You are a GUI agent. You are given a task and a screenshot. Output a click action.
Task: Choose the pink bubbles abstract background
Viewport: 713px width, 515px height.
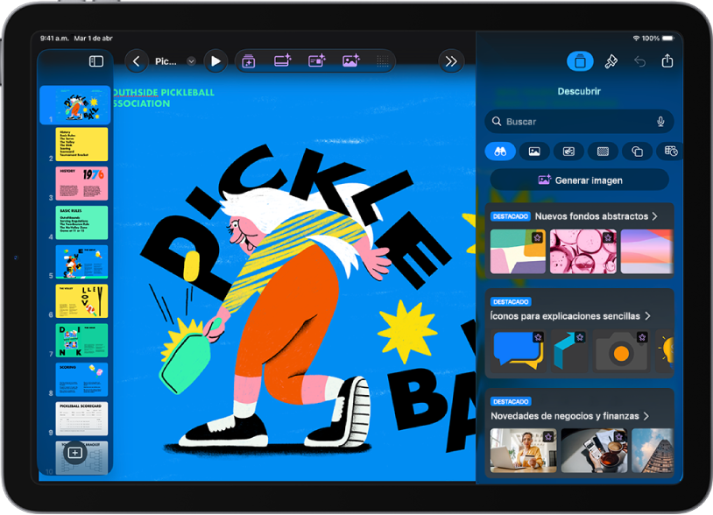[x=583, y=251]
